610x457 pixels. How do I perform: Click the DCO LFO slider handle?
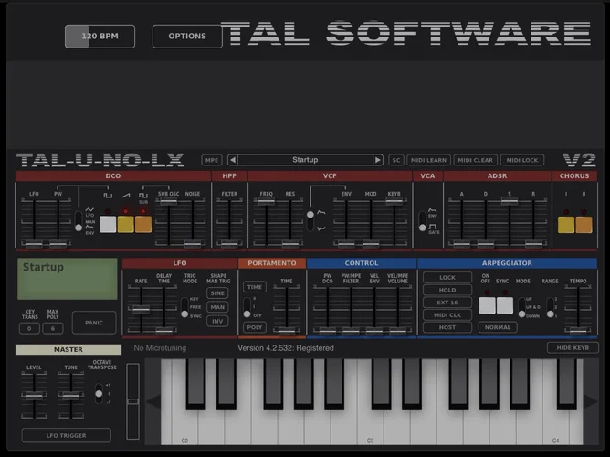[x=34, y=244]
